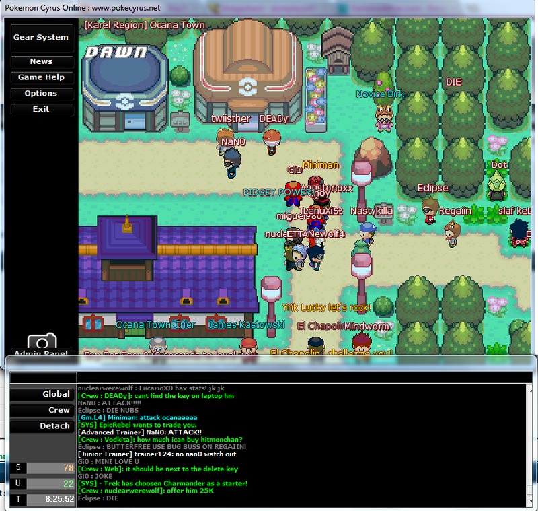The height and width of the screenshot is (511, 538).
Task: Click the Novice Birk NPC sprite
Action: (384, 117)
